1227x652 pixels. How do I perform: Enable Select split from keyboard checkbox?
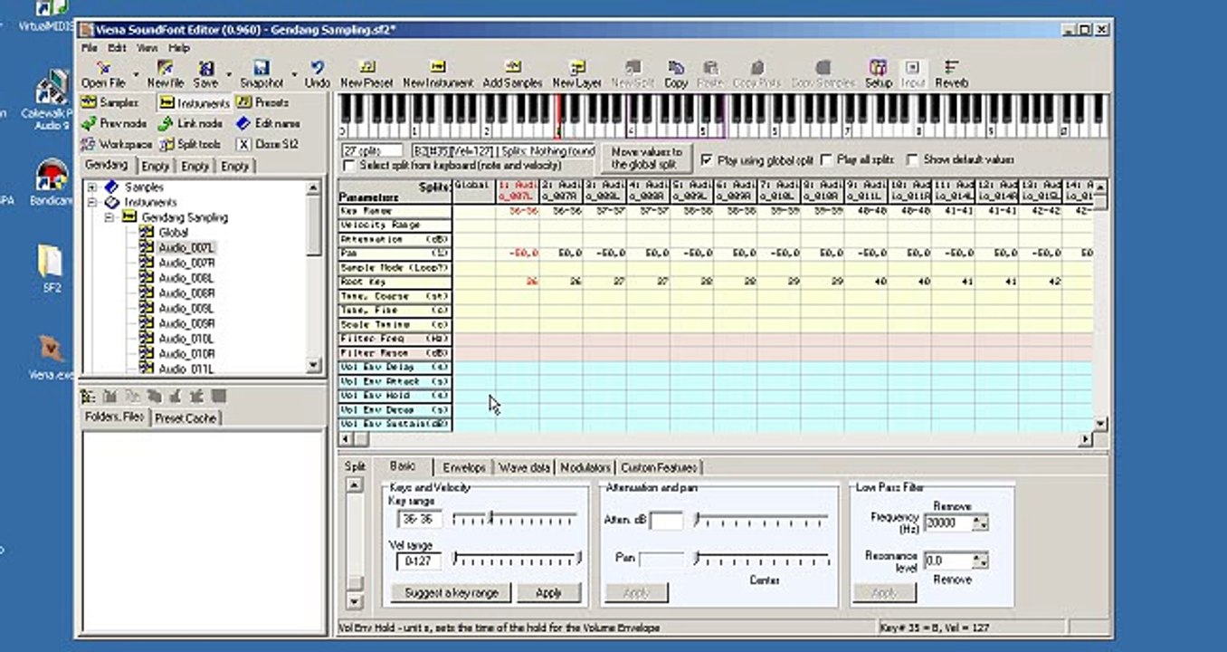350,166
